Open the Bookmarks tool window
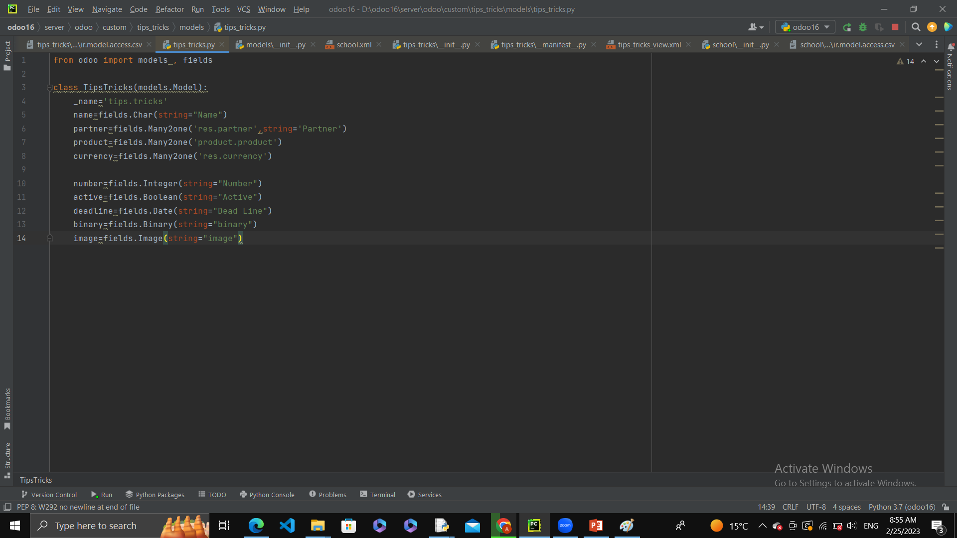 7,408
